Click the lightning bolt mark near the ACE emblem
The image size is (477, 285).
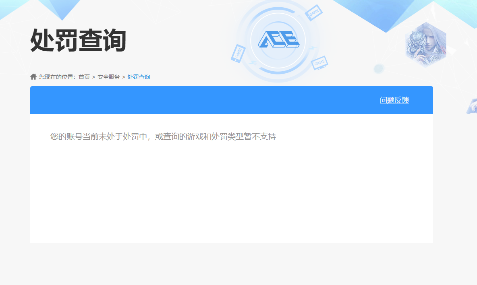tap(312, 47)
